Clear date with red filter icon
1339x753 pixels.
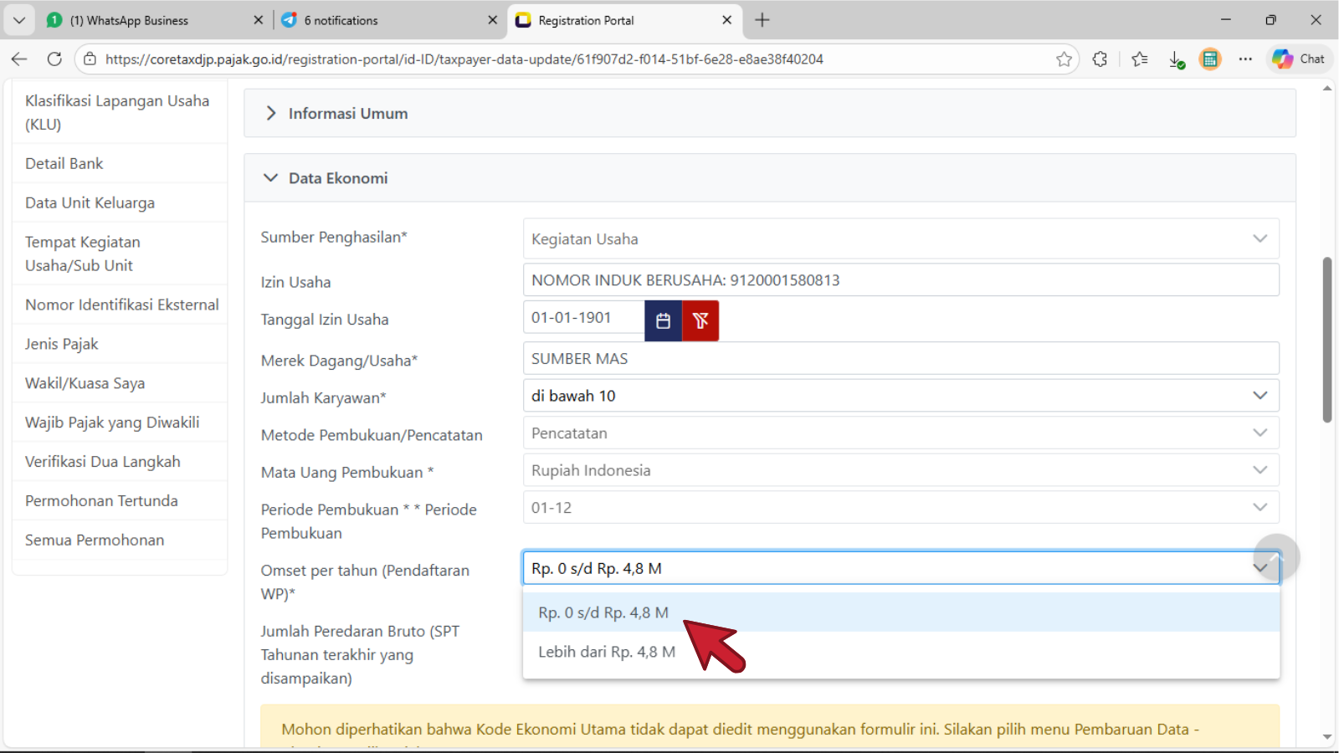700,320
